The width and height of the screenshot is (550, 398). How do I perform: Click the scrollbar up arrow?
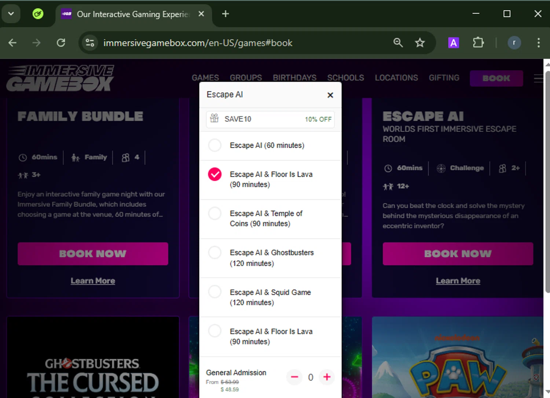click(x=547, y=65)
